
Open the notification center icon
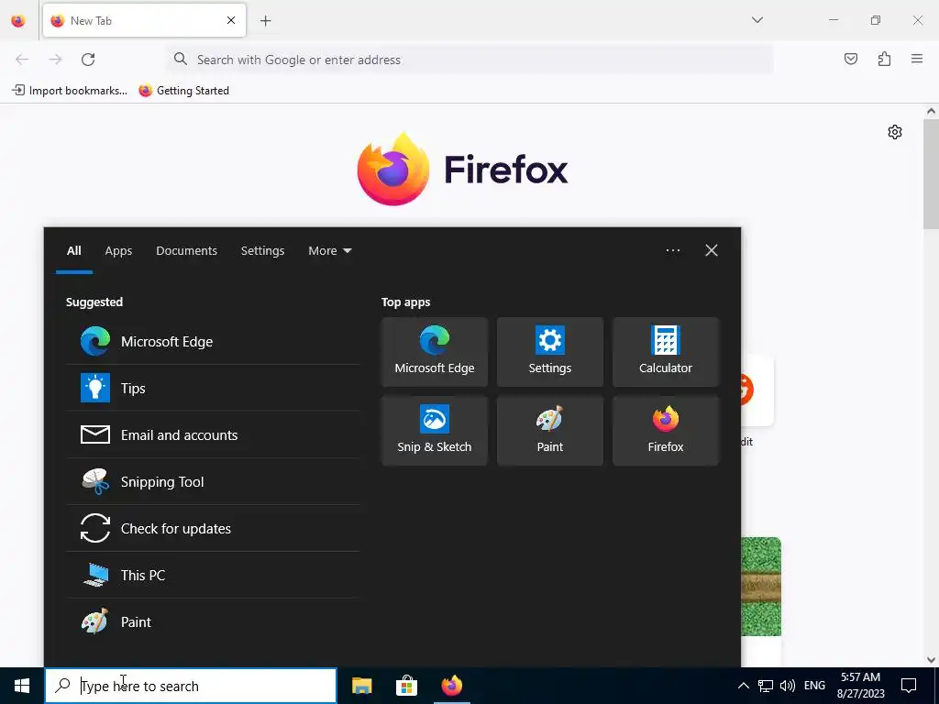[909, 686]
